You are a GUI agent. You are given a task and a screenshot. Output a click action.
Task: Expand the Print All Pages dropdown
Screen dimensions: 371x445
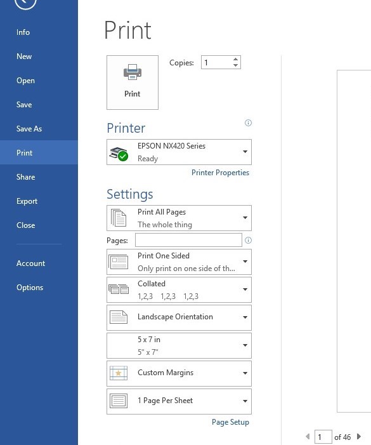[x=179, y=218]
